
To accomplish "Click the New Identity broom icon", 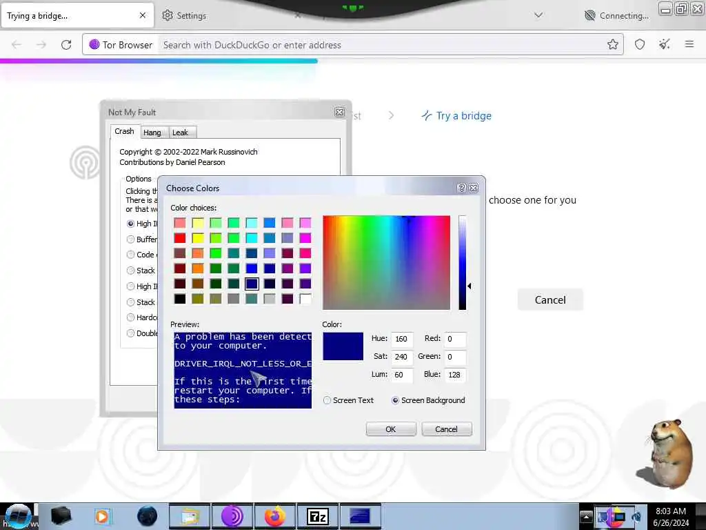I will 665,44.
